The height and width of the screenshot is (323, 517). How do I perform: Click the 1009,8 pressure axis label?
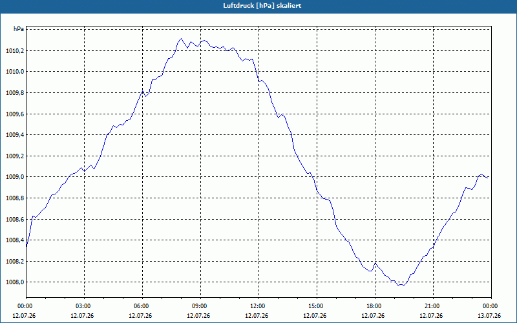[15, 93]
